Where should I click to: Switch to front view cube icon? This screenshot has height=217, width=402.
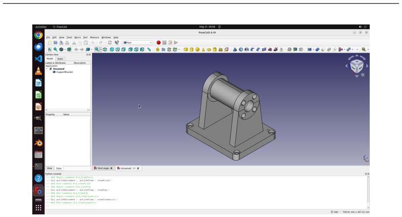coord(112,49)
